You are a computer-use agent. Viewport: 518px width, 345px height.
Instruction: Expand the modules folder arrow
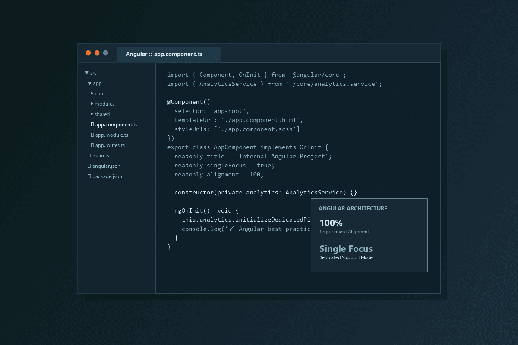[x=92, y=103]
